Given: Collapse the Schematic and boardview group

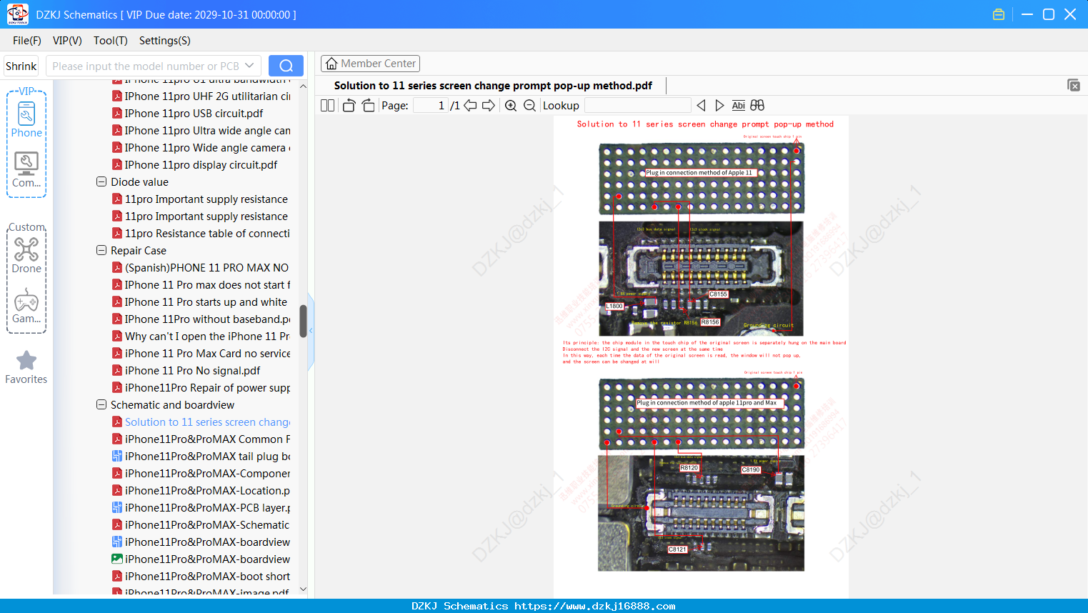Looking at the screenshot, I should tap(101, 404).
